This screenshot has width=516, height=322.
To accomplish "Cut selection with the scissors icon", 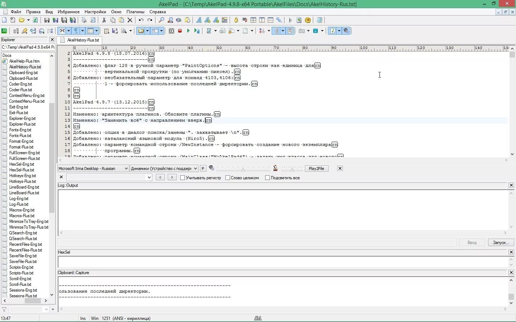I will click(104, 20).
